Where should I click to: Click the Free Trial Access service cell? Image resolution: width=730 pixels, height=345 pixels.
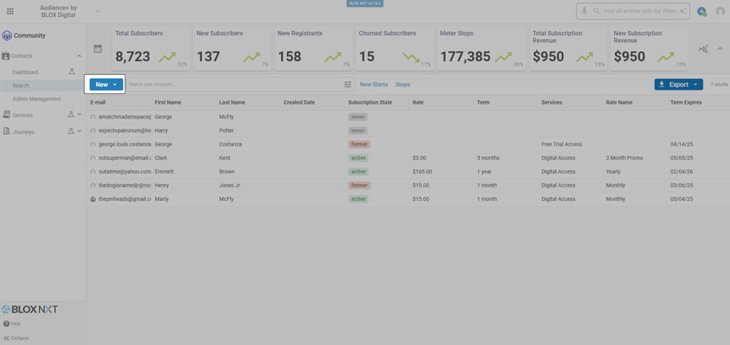click(561, 144)
